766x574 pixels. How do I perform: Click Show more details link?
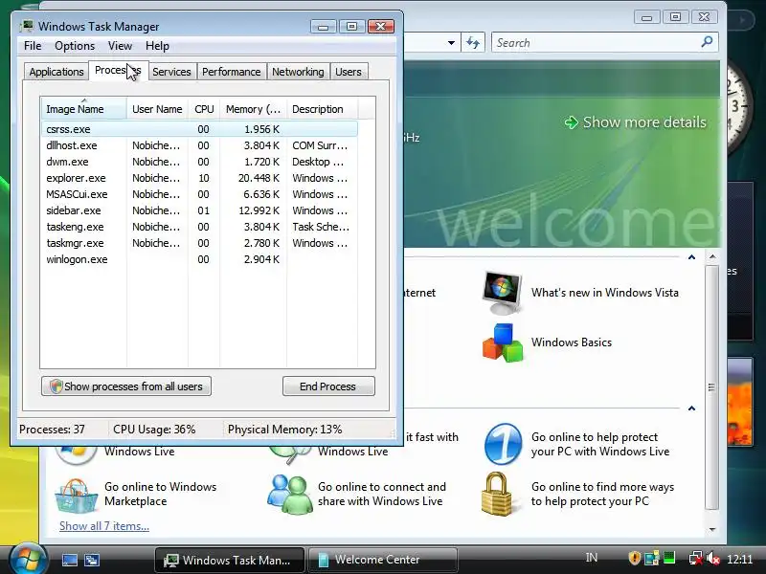(644, 122)
